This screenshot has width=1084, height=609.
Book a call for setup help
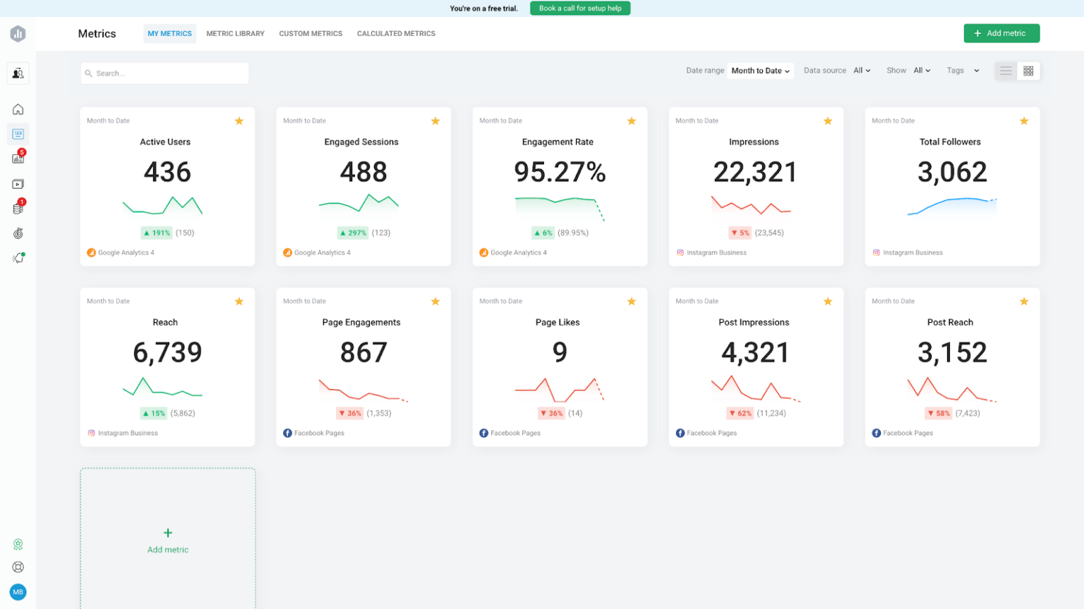(579, 8)
